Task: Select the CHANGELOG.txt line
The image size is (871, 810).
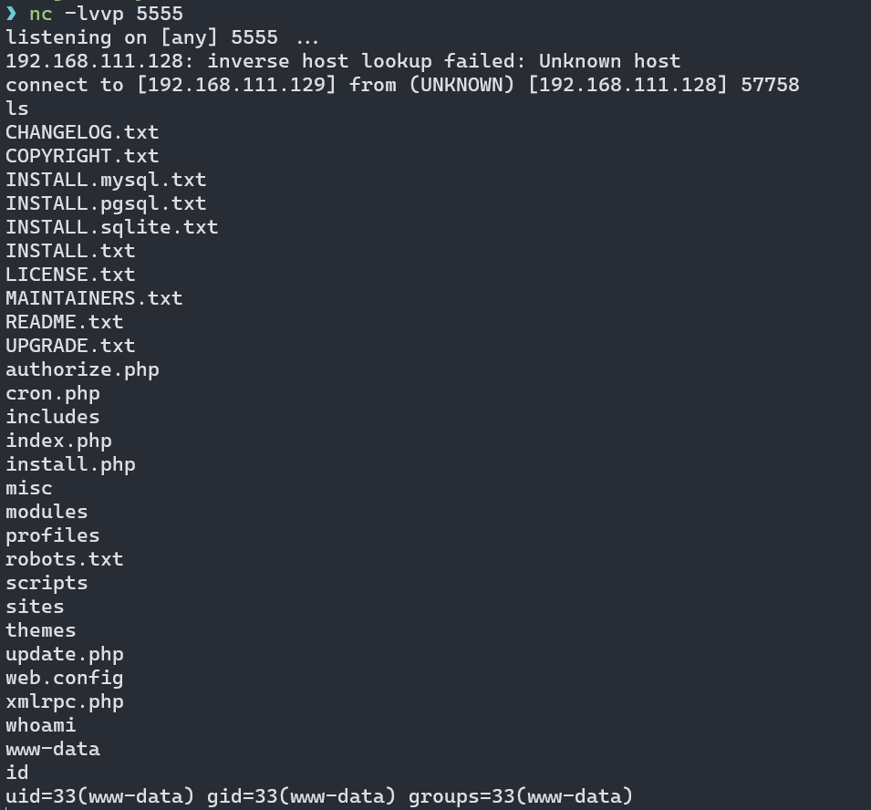Action: click(x=82, y=132)
